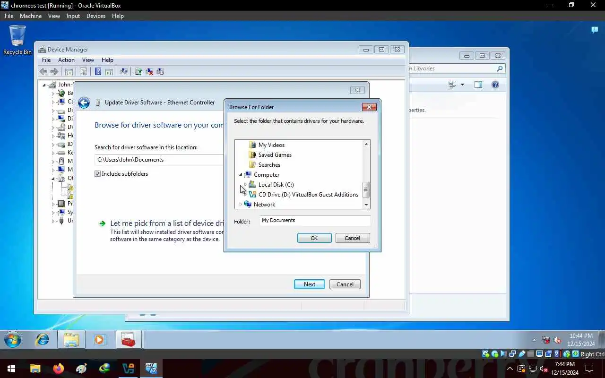Click Cancel in the Update Driver Software wizard
The width and height of the screenshot is (605, 378).
pos(345,284)
